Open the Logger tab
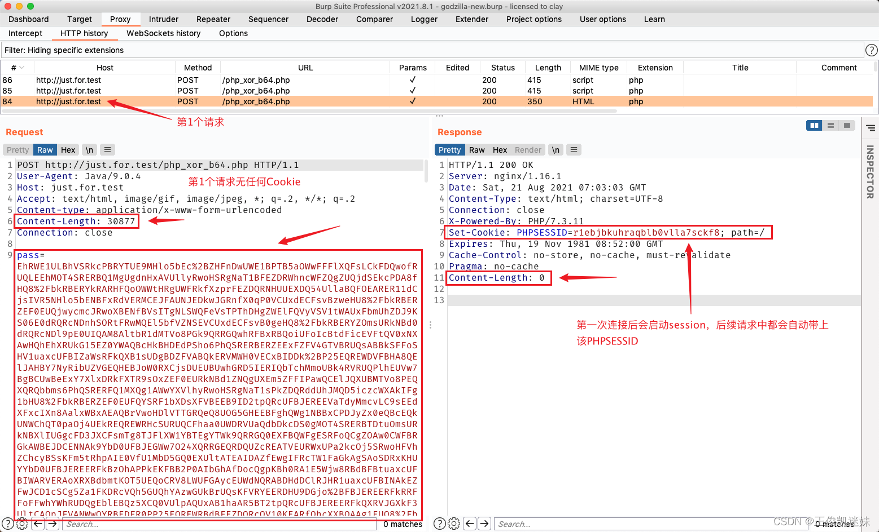Image resolution: width=879 pixels, height=532 pixels. coord(424,19)
